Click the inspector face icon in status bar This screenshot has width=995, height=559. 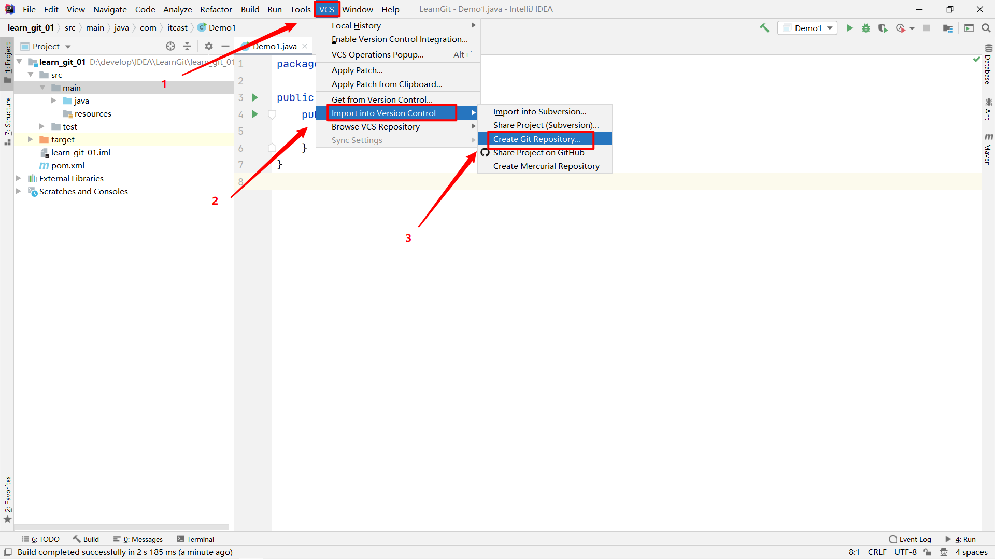944,552
